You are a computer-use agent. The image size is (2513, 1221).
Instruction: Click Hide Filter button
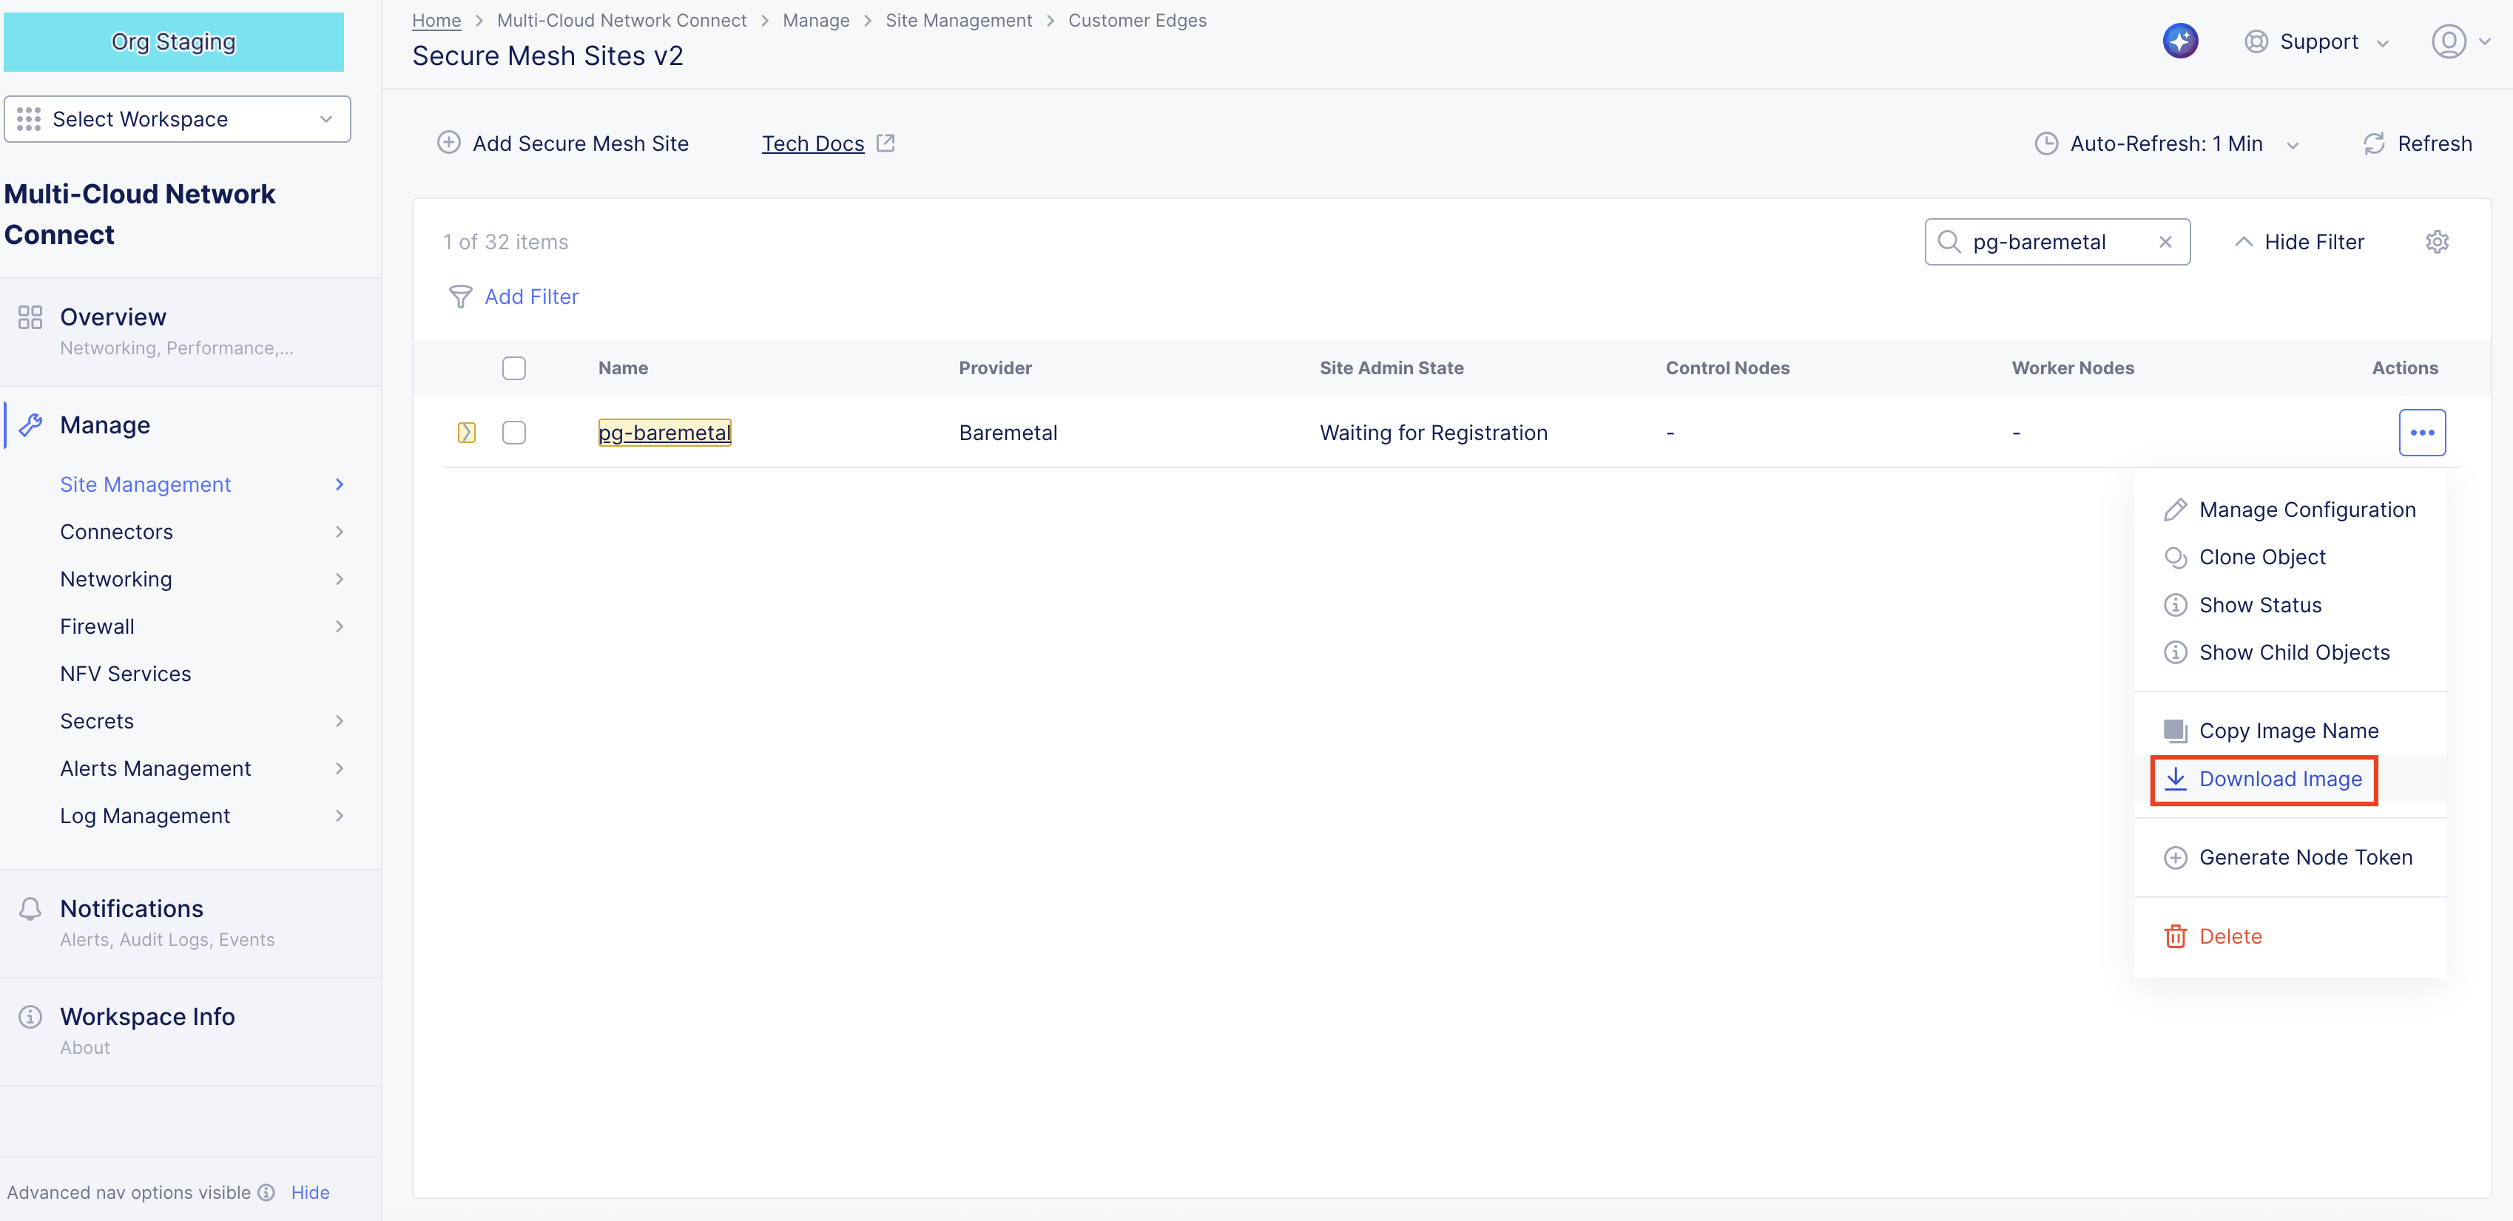(2299, 242)
